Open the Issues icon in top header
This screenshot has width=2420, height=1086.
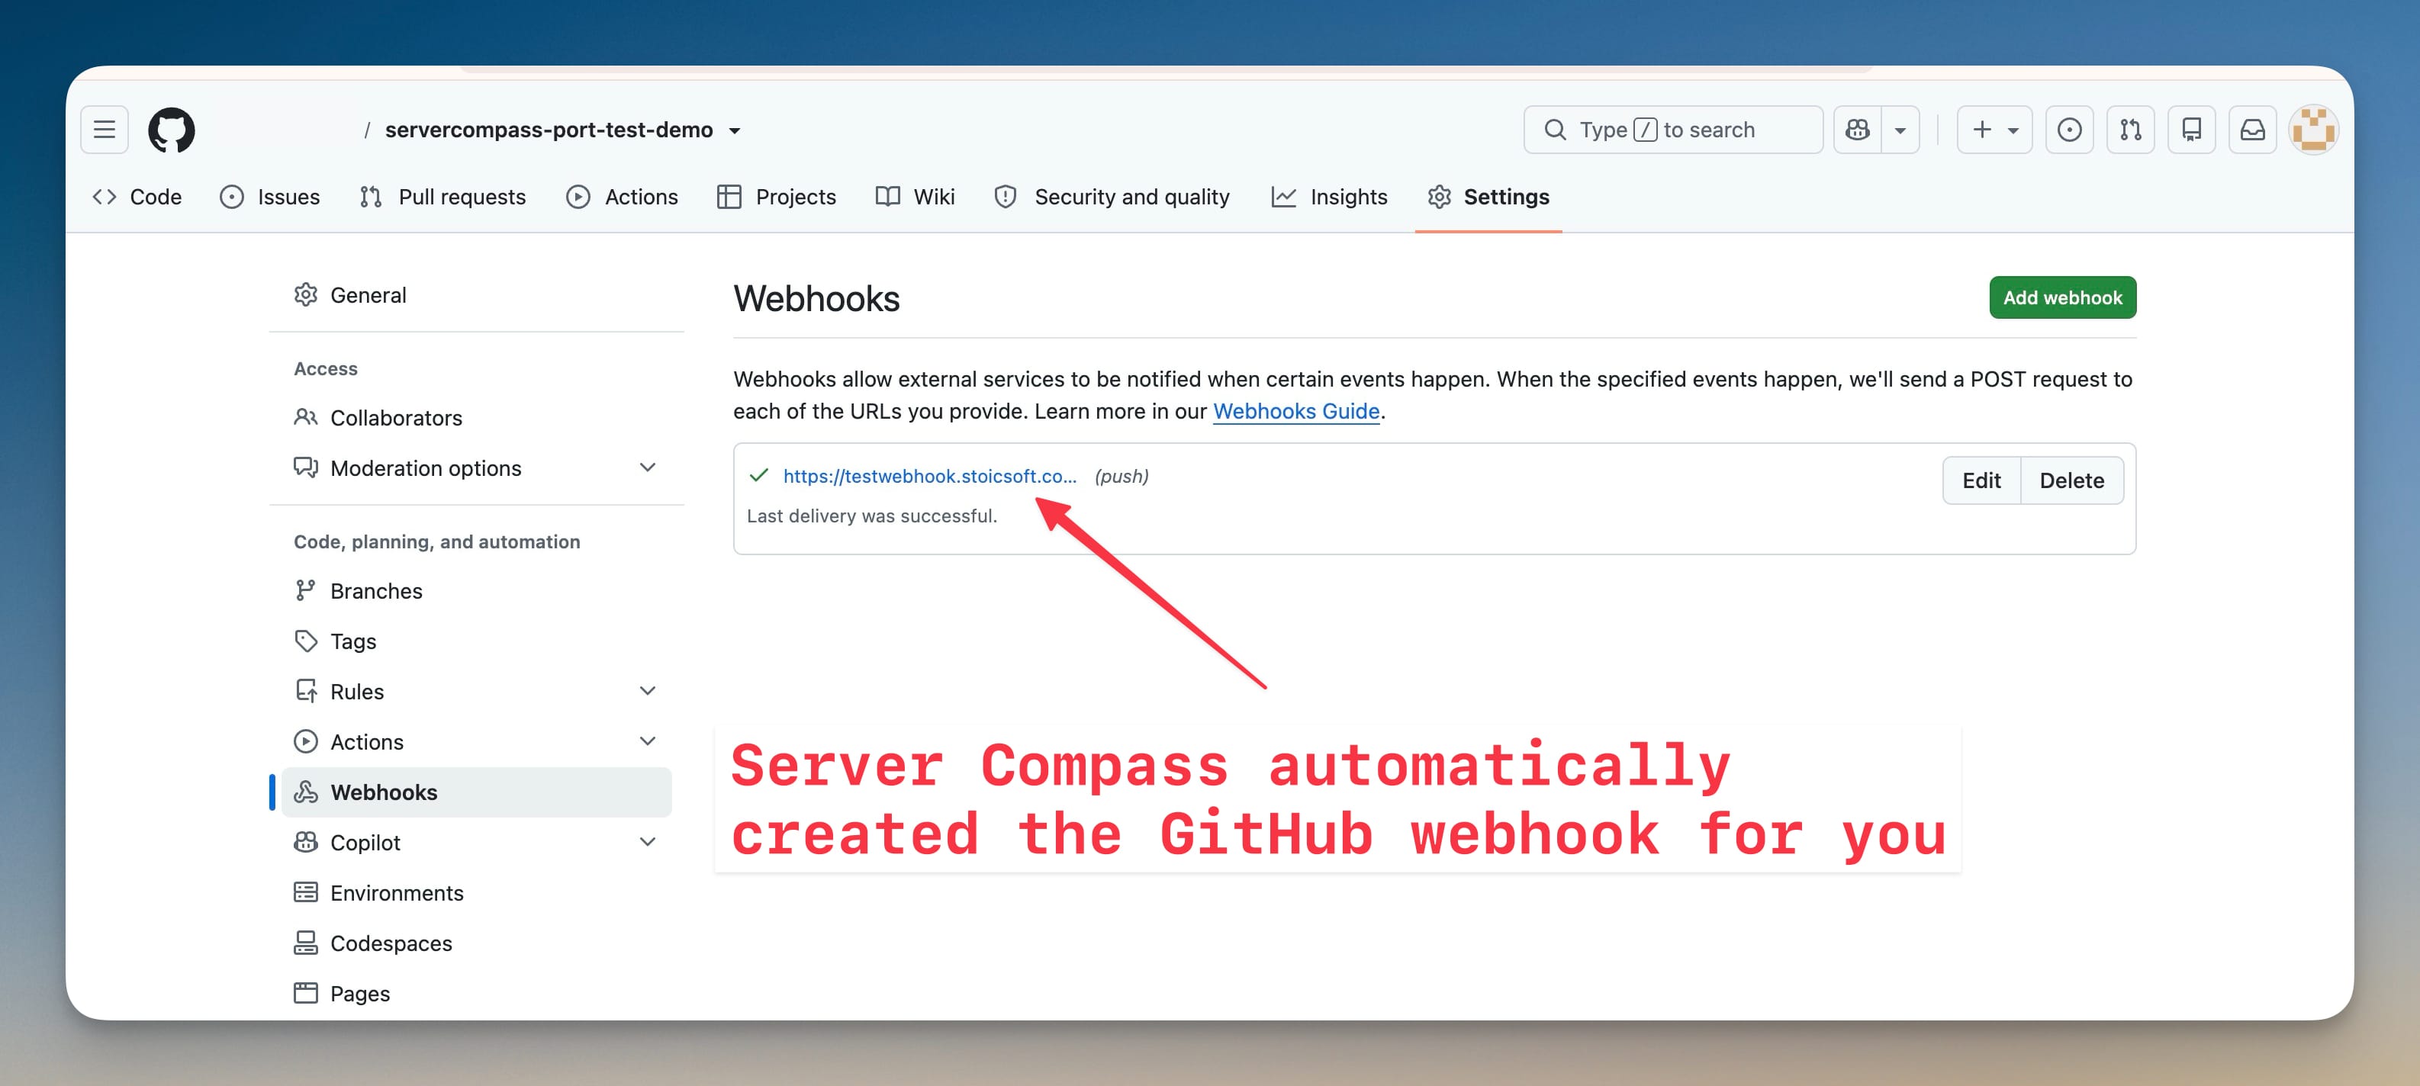coord(2070,130)
